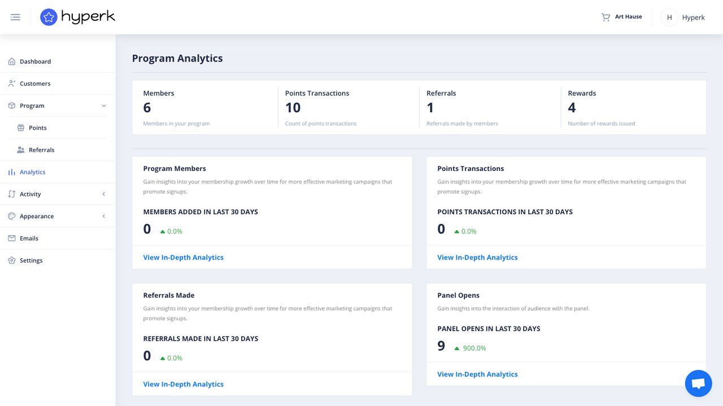
Task: Expand the Activity section
Action: coord(104,193)
